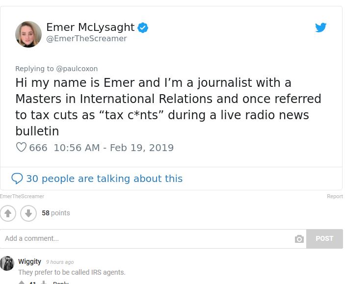
Task: Click the POST button
Action: pos(324,239)
